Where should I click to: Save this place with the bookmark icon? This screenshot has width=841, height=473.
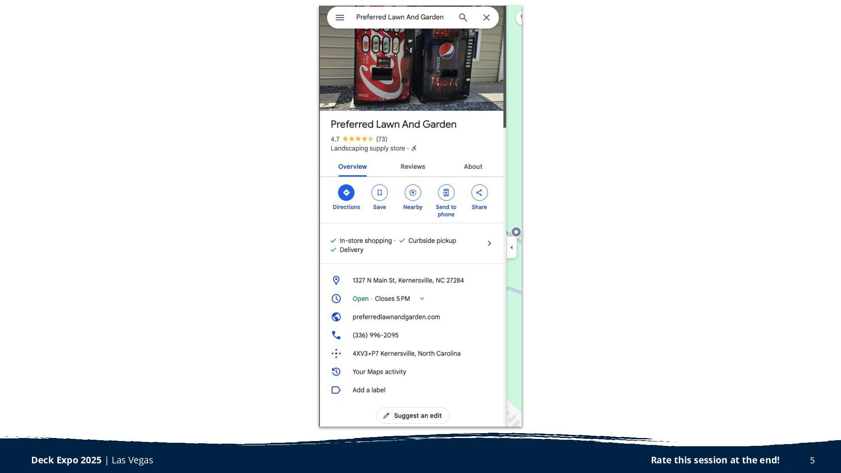point(379,193)
